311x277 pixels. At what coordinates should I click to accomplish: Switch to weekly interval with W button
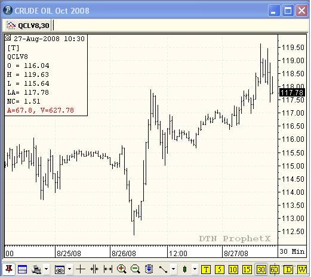(x=301, y=270)
